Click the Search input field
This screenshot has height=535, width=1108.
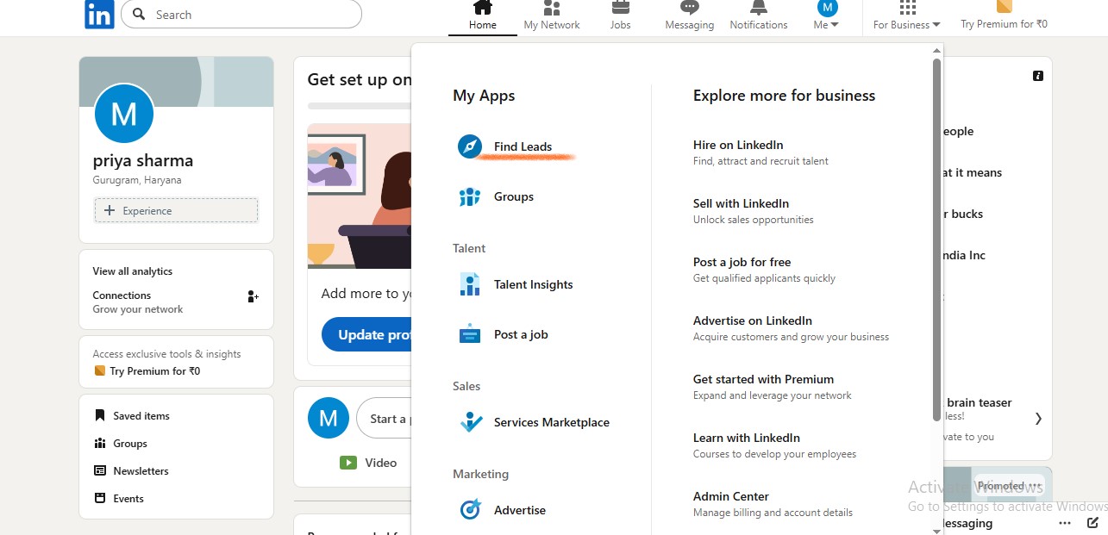[241, 15]
